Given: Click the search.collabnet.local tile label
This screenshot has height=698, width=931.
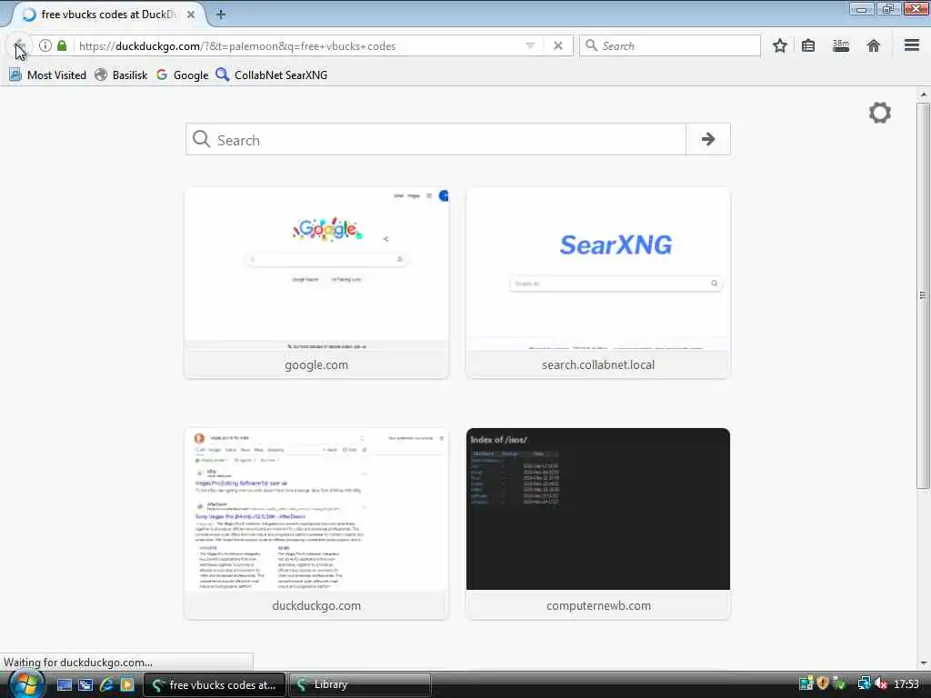Looking at the screenshot, I should click(598, 365).
